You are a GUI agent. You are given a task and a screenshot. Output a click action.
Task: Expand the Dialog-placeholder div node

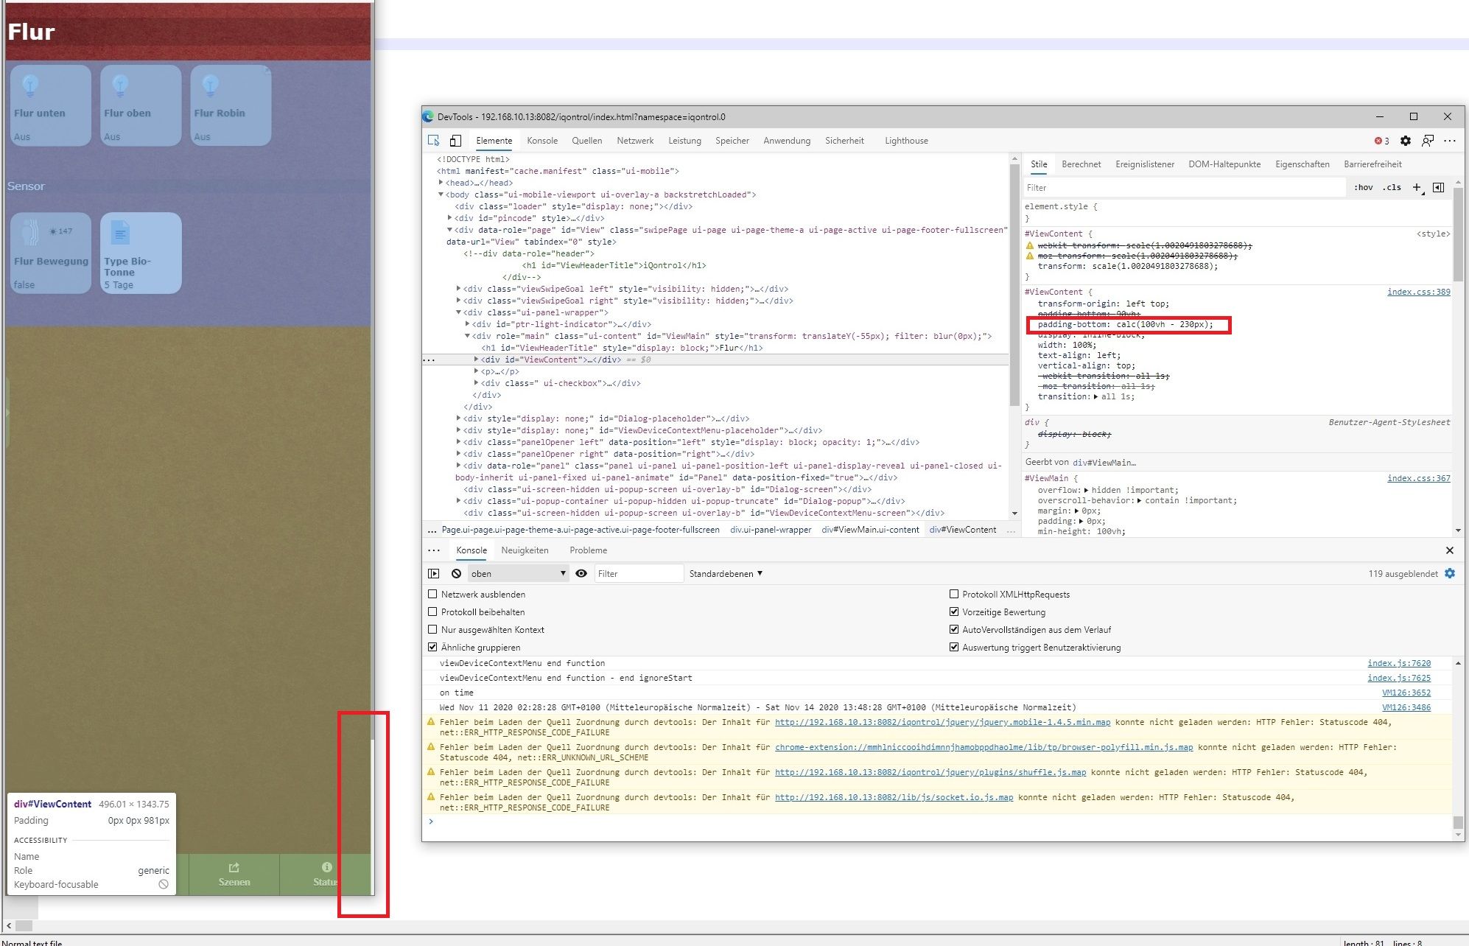click(x=458, y=418)
